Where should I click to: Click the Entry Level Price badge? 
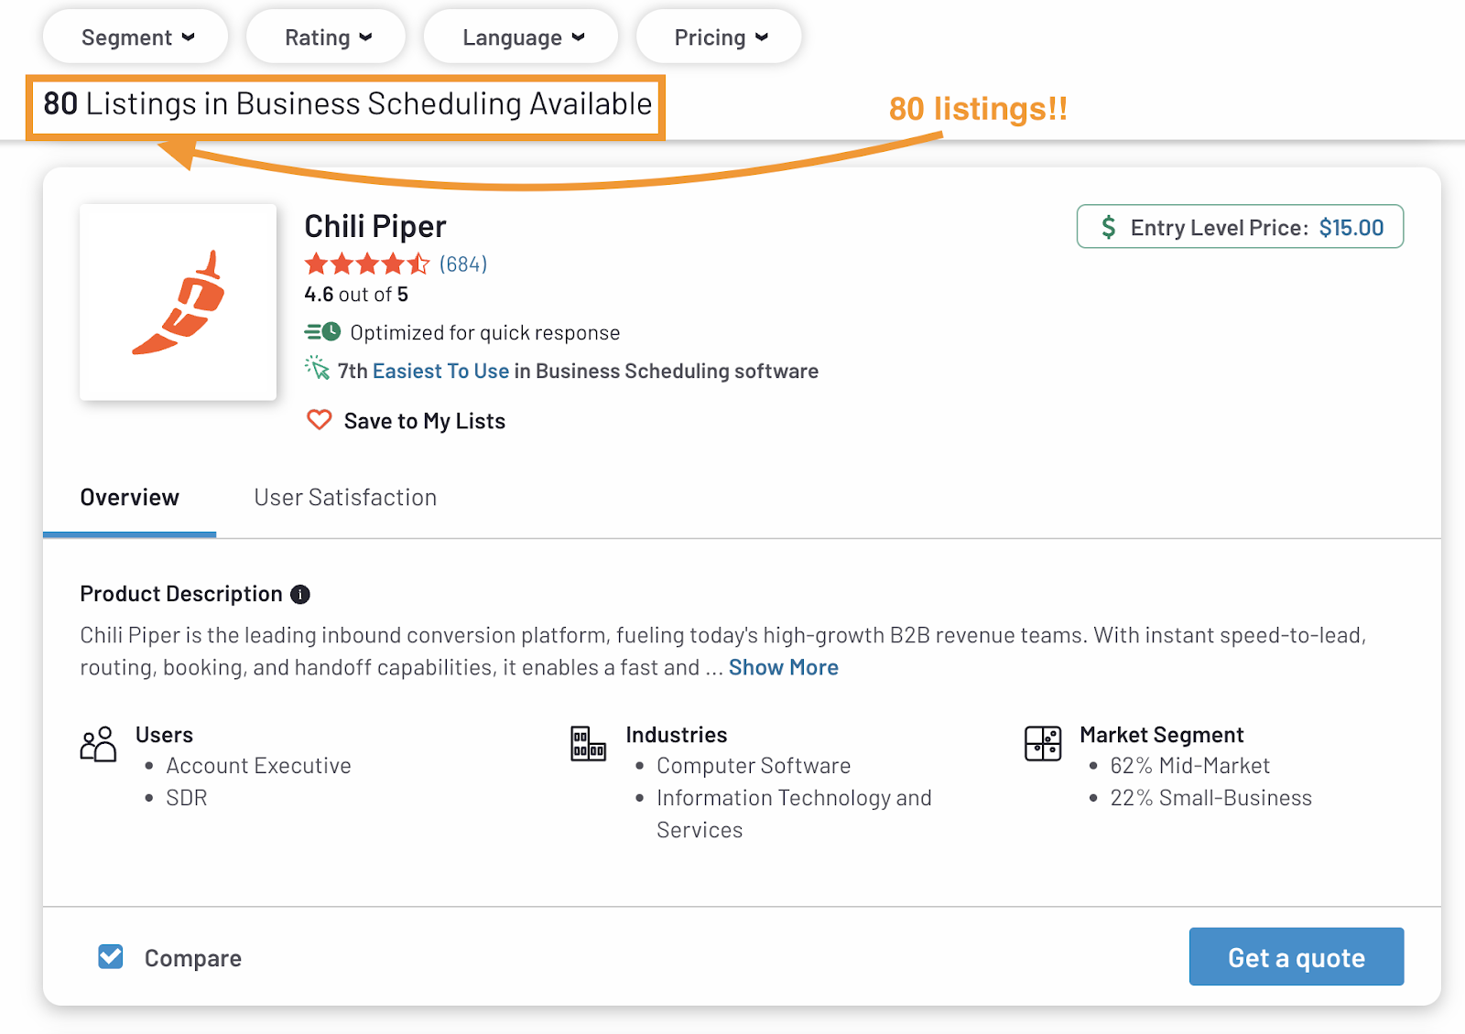coord(1240,227)
